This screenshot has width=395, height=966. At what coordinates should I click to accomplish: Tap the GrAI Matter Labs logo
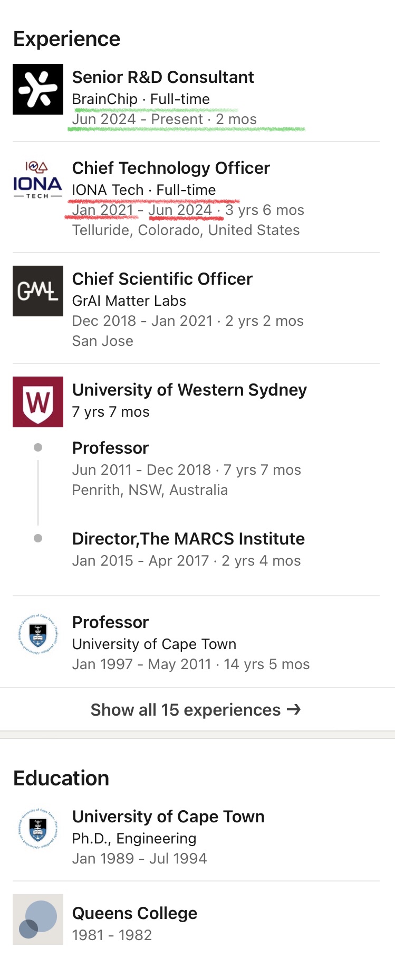click(38, 291)
